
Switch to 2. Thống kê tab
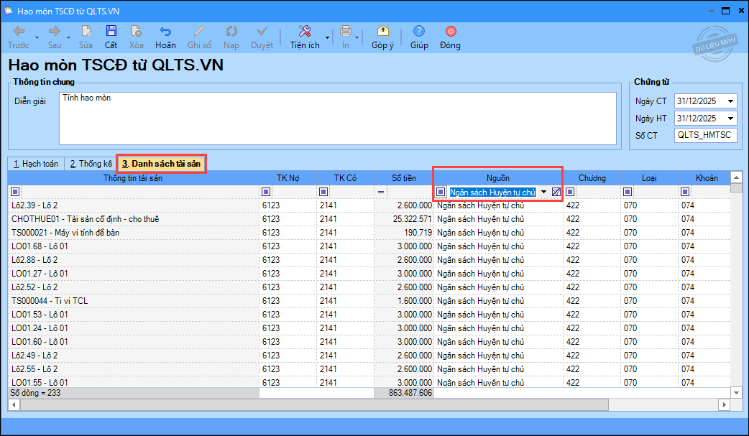[91, 164]
